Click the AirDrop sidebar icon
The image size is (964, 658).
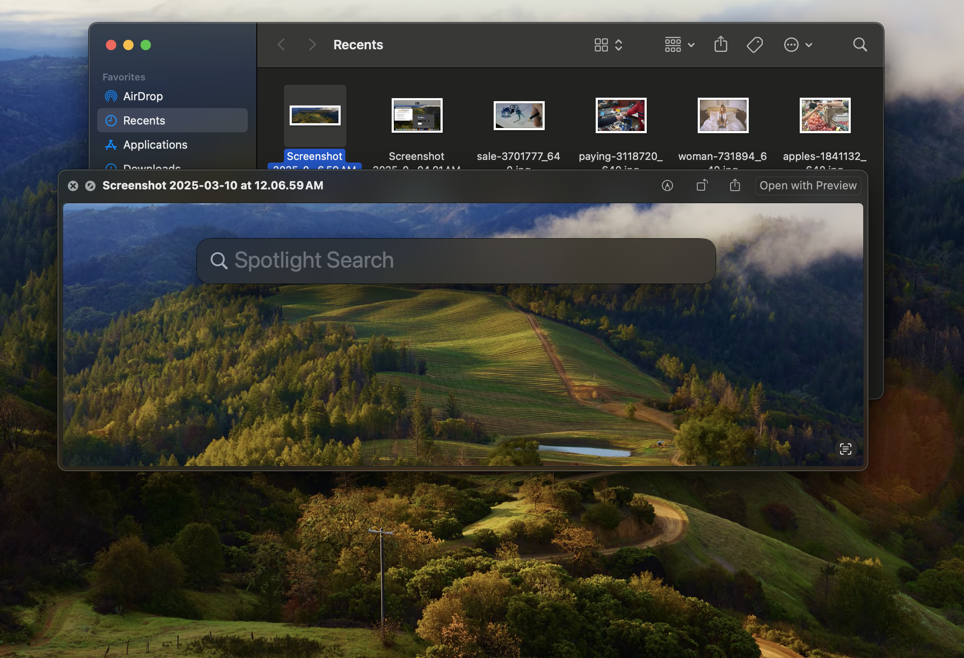pos(111,96)
